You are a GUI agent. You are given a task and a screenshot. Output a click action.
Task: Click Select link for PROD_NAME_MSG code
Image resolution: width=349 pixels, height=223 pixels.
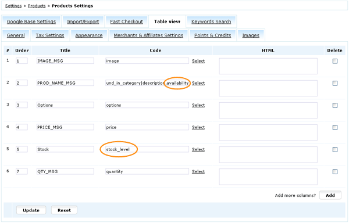198,83
